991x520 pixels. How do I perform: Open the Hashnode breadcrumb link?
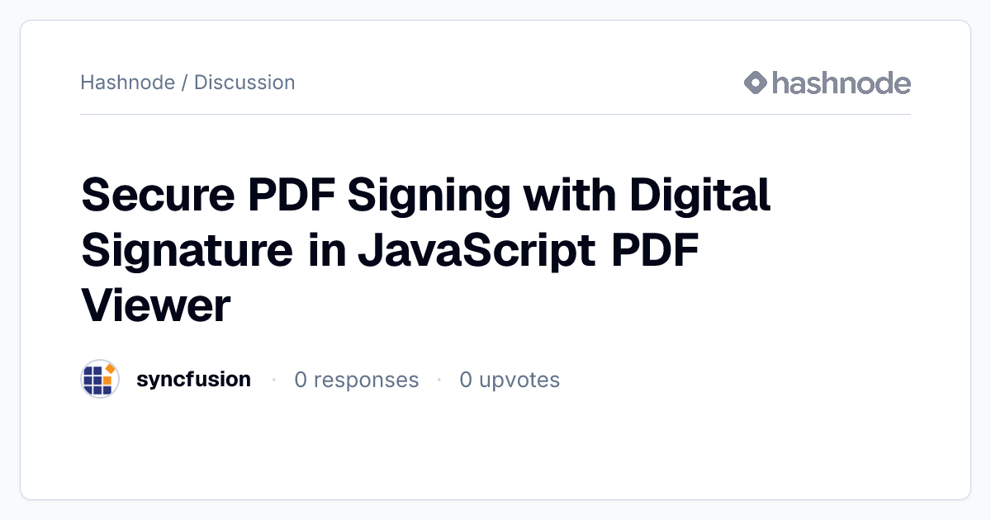click(x=128, y=83)
